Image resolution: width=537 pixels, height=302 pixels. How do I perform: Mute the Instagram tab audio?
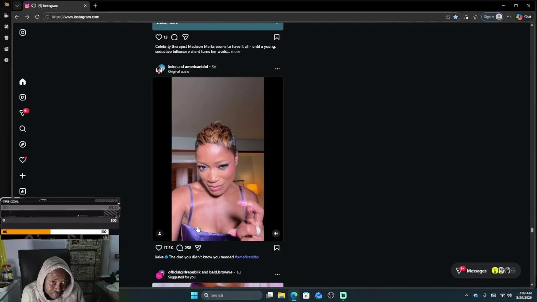coord(34,6)
